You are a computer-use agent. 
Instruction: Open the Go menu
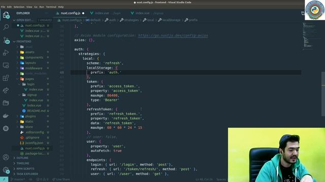pyautogui.click(x=36, y=7)
